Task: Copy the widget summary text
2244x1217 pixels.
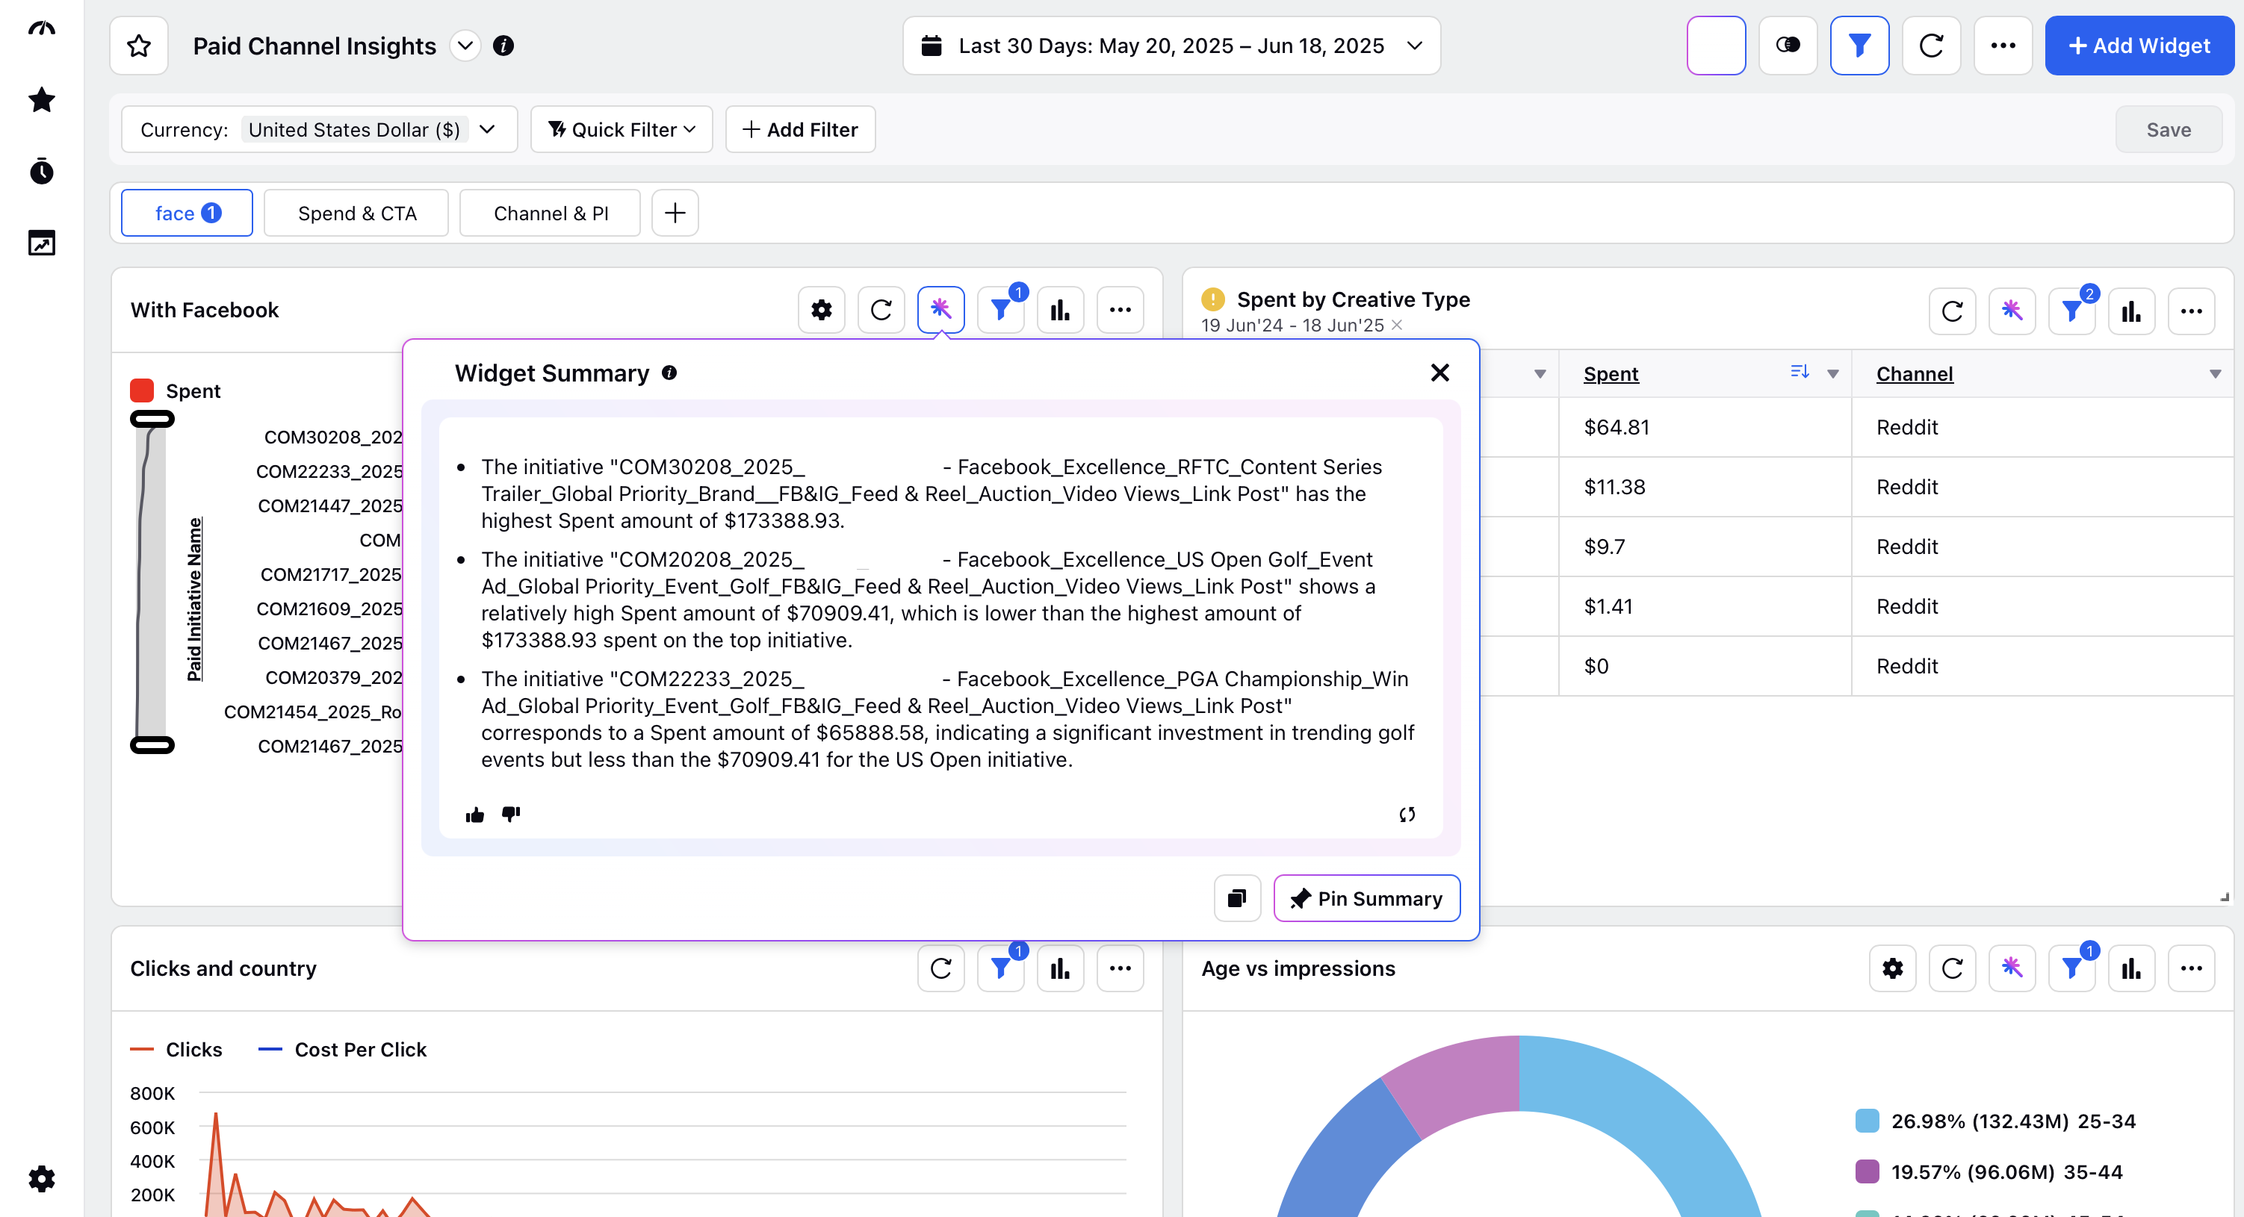Action: click(x=1237, y=898)
